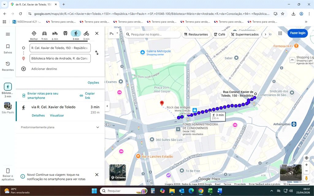Filter by Supermercados
The image size is (314, 196).
click(x=245, y=34)
